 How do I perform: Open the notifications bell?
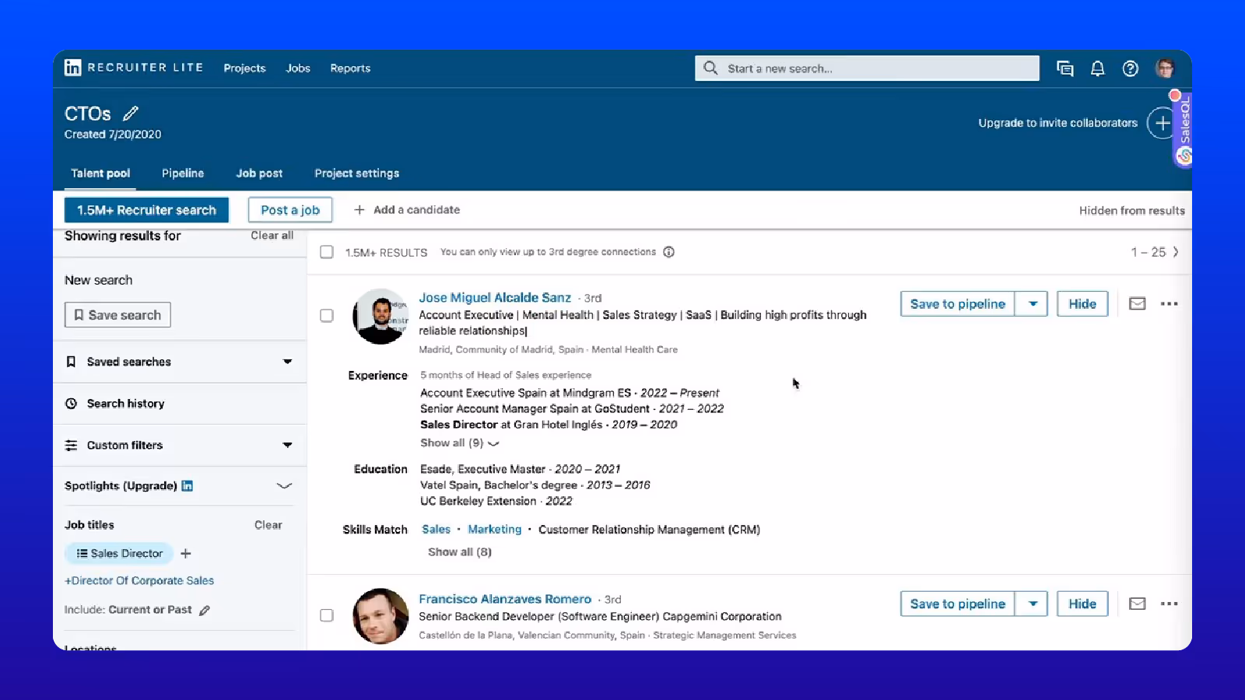pyautogui.click(x=1097, y=68)
